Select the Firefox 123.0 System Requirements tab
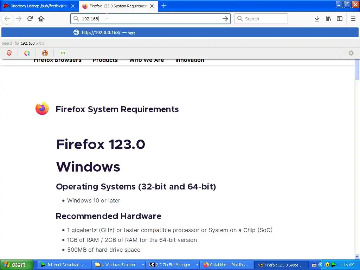The image size is (360, 270). tap(118, 6)
